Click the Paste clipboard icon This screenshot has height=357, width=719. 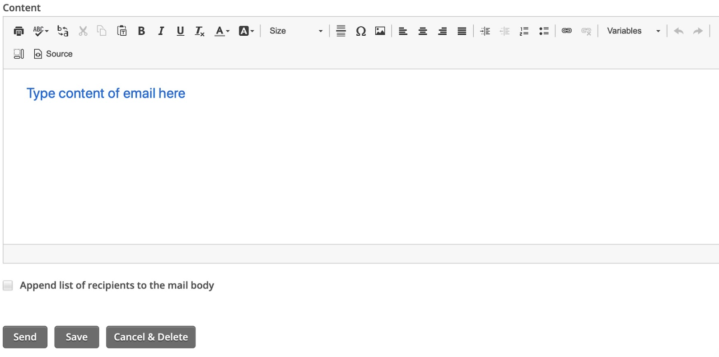point(122,31)
